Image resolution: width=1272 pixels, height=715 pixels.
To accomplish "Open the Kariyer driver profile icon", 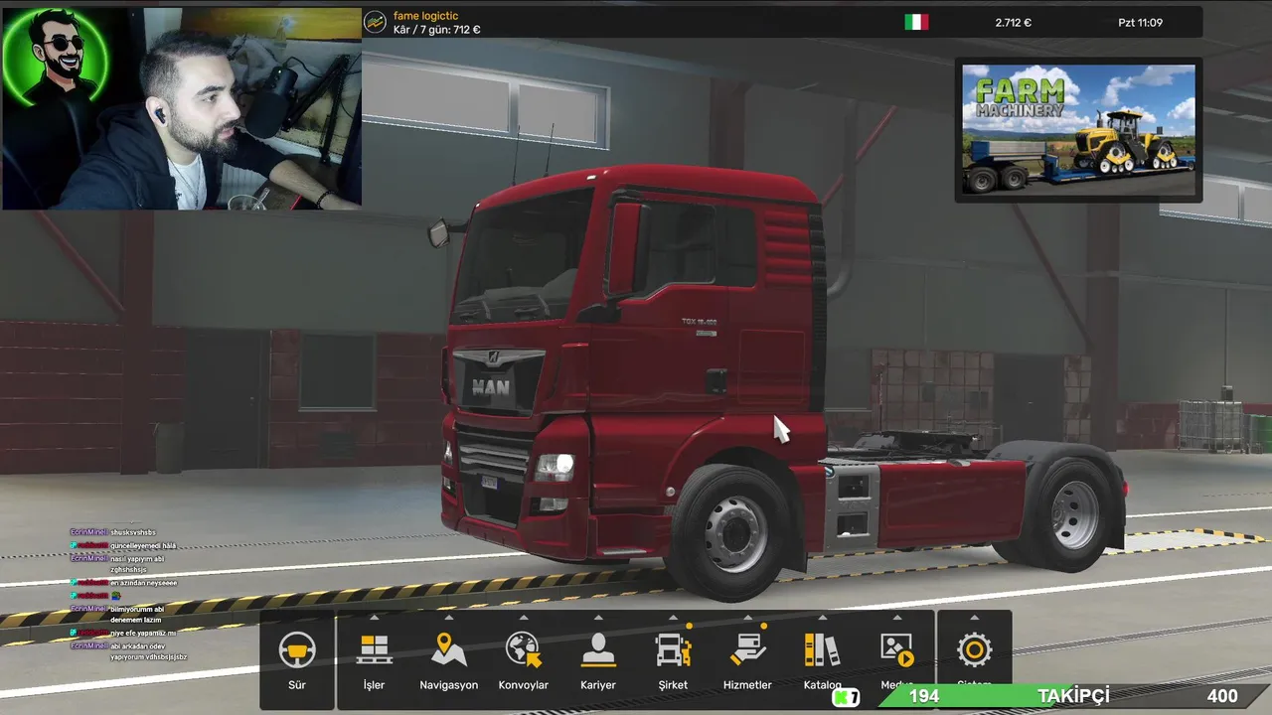I will click(x=598, y=650).
